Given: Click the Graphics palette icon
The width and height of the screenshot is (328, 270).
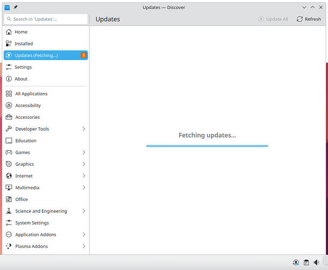Looking at the screenshot, I should pyautogui.click(x=9, y=164).
